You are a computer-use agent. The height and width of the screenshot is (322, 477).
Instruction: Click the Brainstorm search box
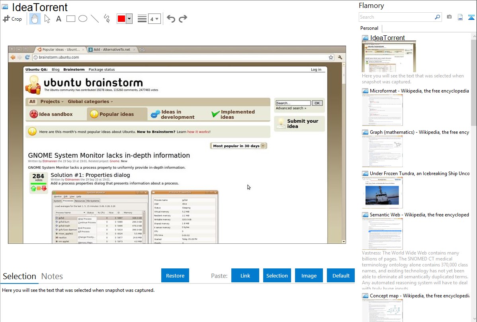pyautogui.click(x=293, y=103)
